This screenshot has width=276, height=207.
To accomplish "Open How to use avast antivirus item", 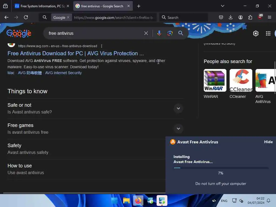I will [x=86, y=169].
